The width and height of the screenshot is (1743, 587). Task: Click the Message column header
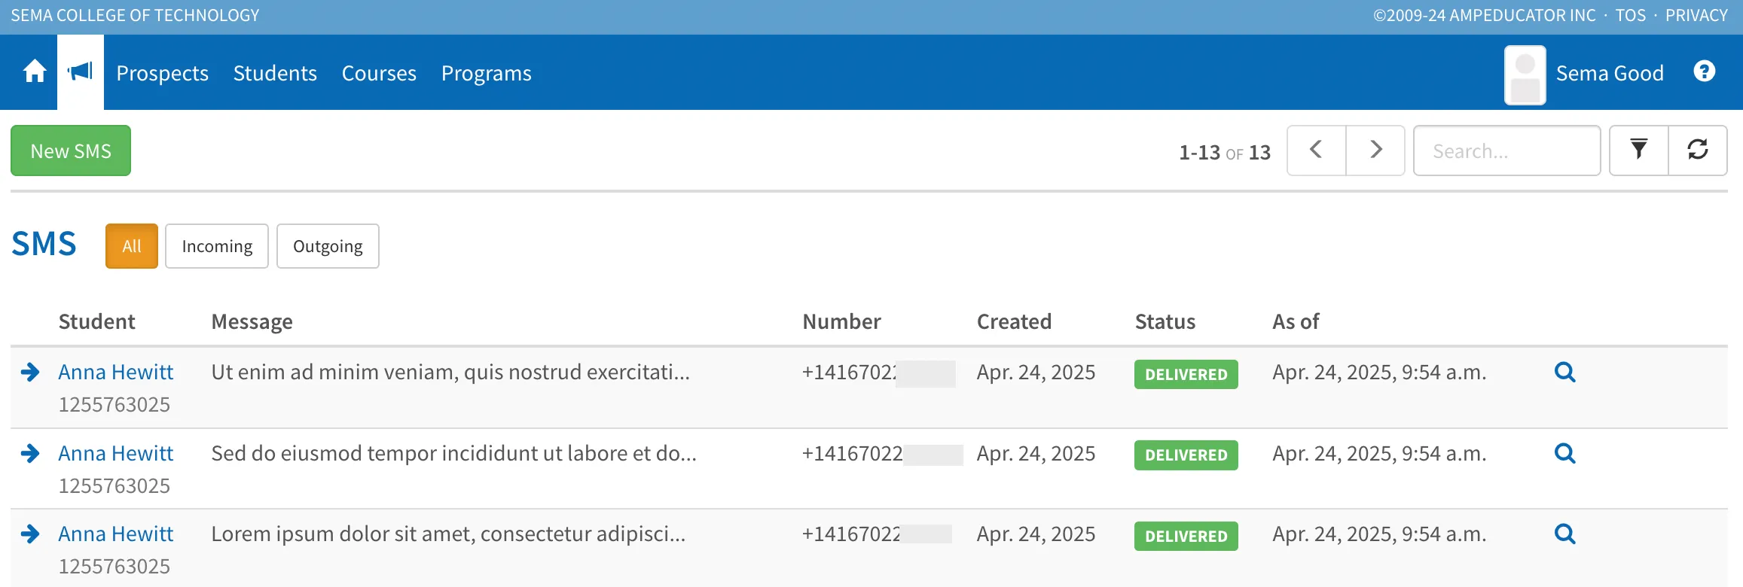[252, 321]
